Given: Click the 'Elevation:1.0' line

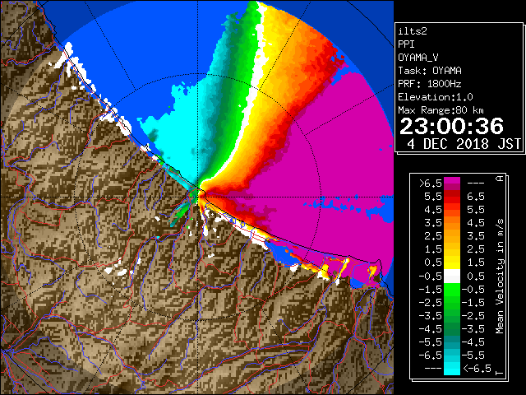Looking at the screenshot, I should (436, 97).
